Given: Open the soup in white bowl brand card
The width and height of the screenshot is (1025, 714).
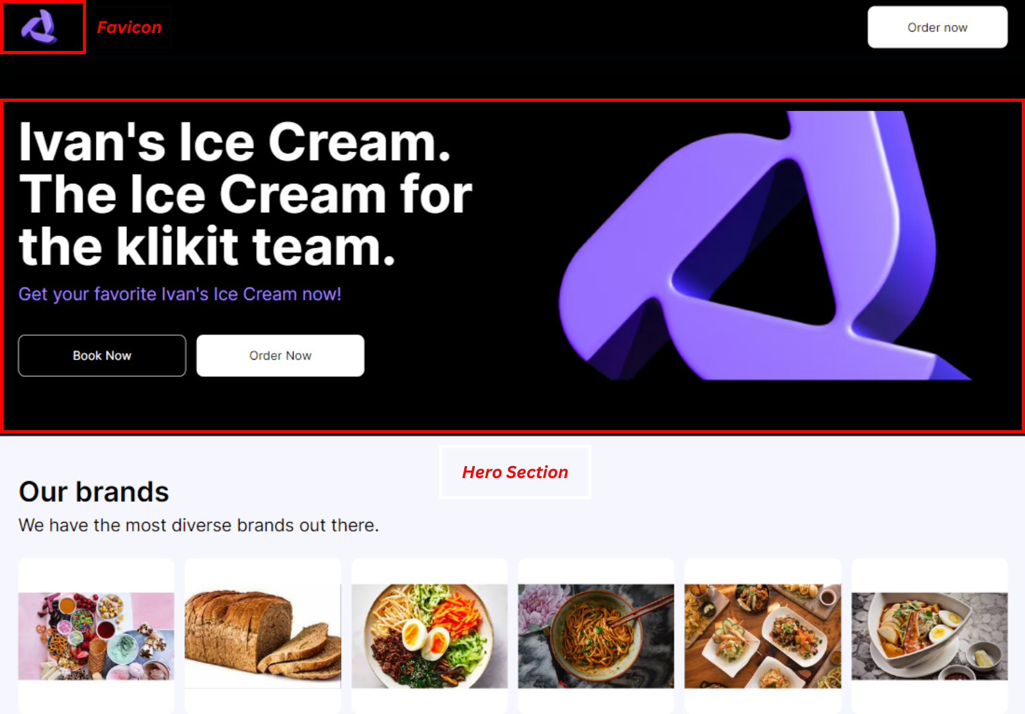Looking at the screenshot, I should click(x=929, y=636).
